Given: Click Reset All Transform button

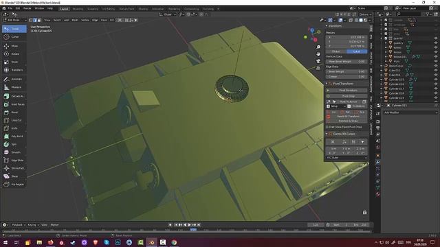Looking at the screenshot, I should pyautogui.click(x=349, y=117).
